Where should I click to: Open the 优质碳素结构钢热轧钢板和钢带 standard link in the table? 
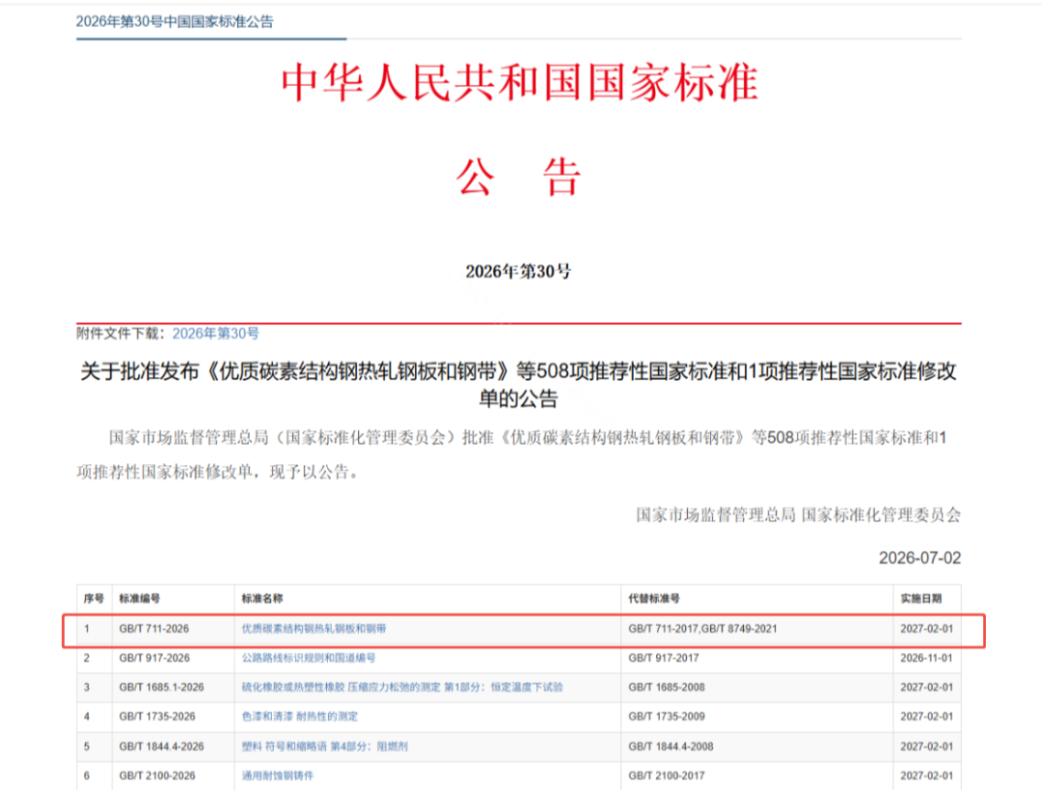[x=314, y=628]
